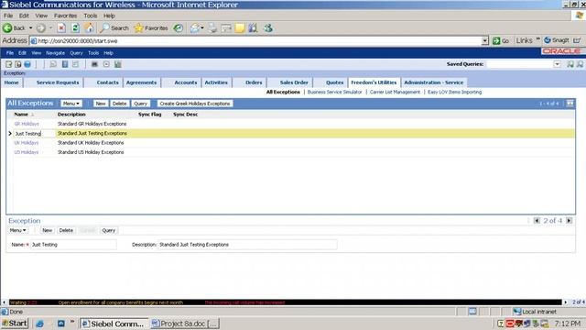The image size is (586, 330).
Task: Switch to the Contacts tab
Action: 107,82
